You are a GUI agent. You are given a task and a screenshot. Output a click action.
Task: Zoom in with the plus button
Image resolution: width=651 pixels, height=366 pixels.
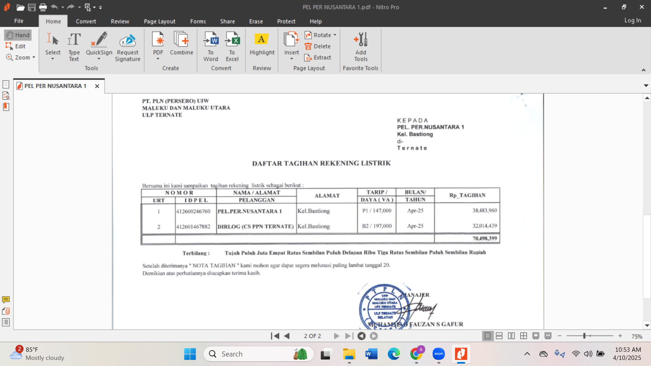tap(620, 336)
